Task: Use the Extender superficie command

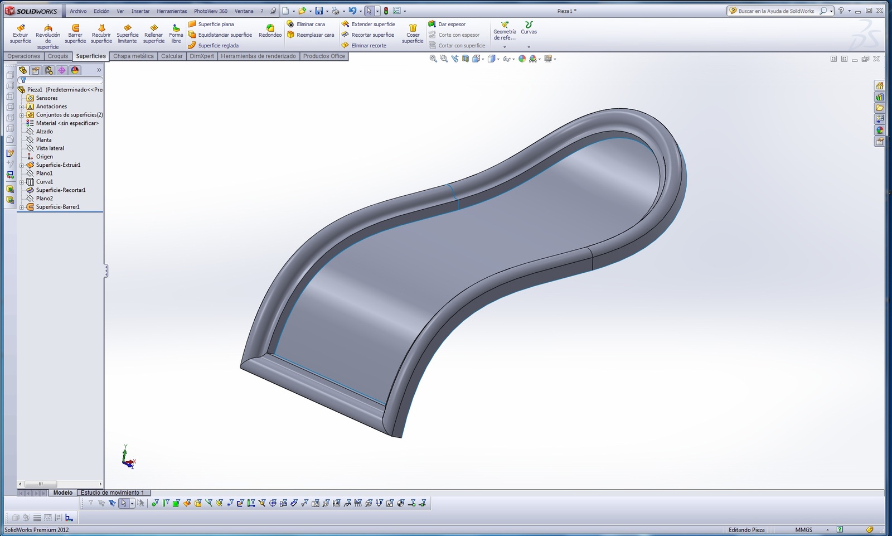Action: tap(369, 24)
